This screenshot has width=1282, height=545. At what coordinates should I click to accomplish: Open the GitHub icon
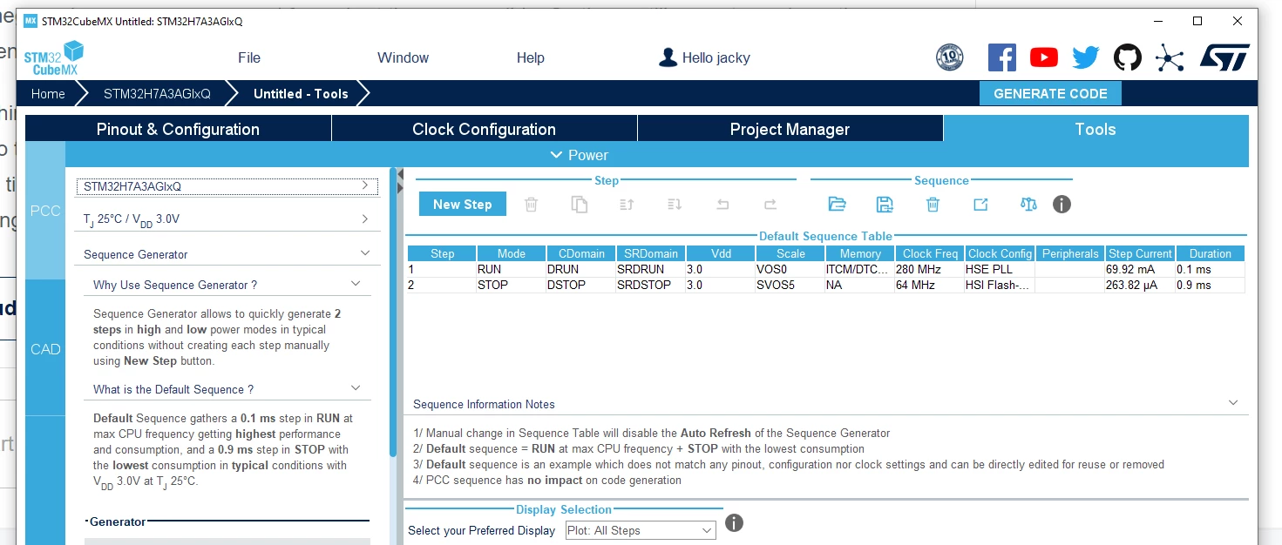(1128, 57)
